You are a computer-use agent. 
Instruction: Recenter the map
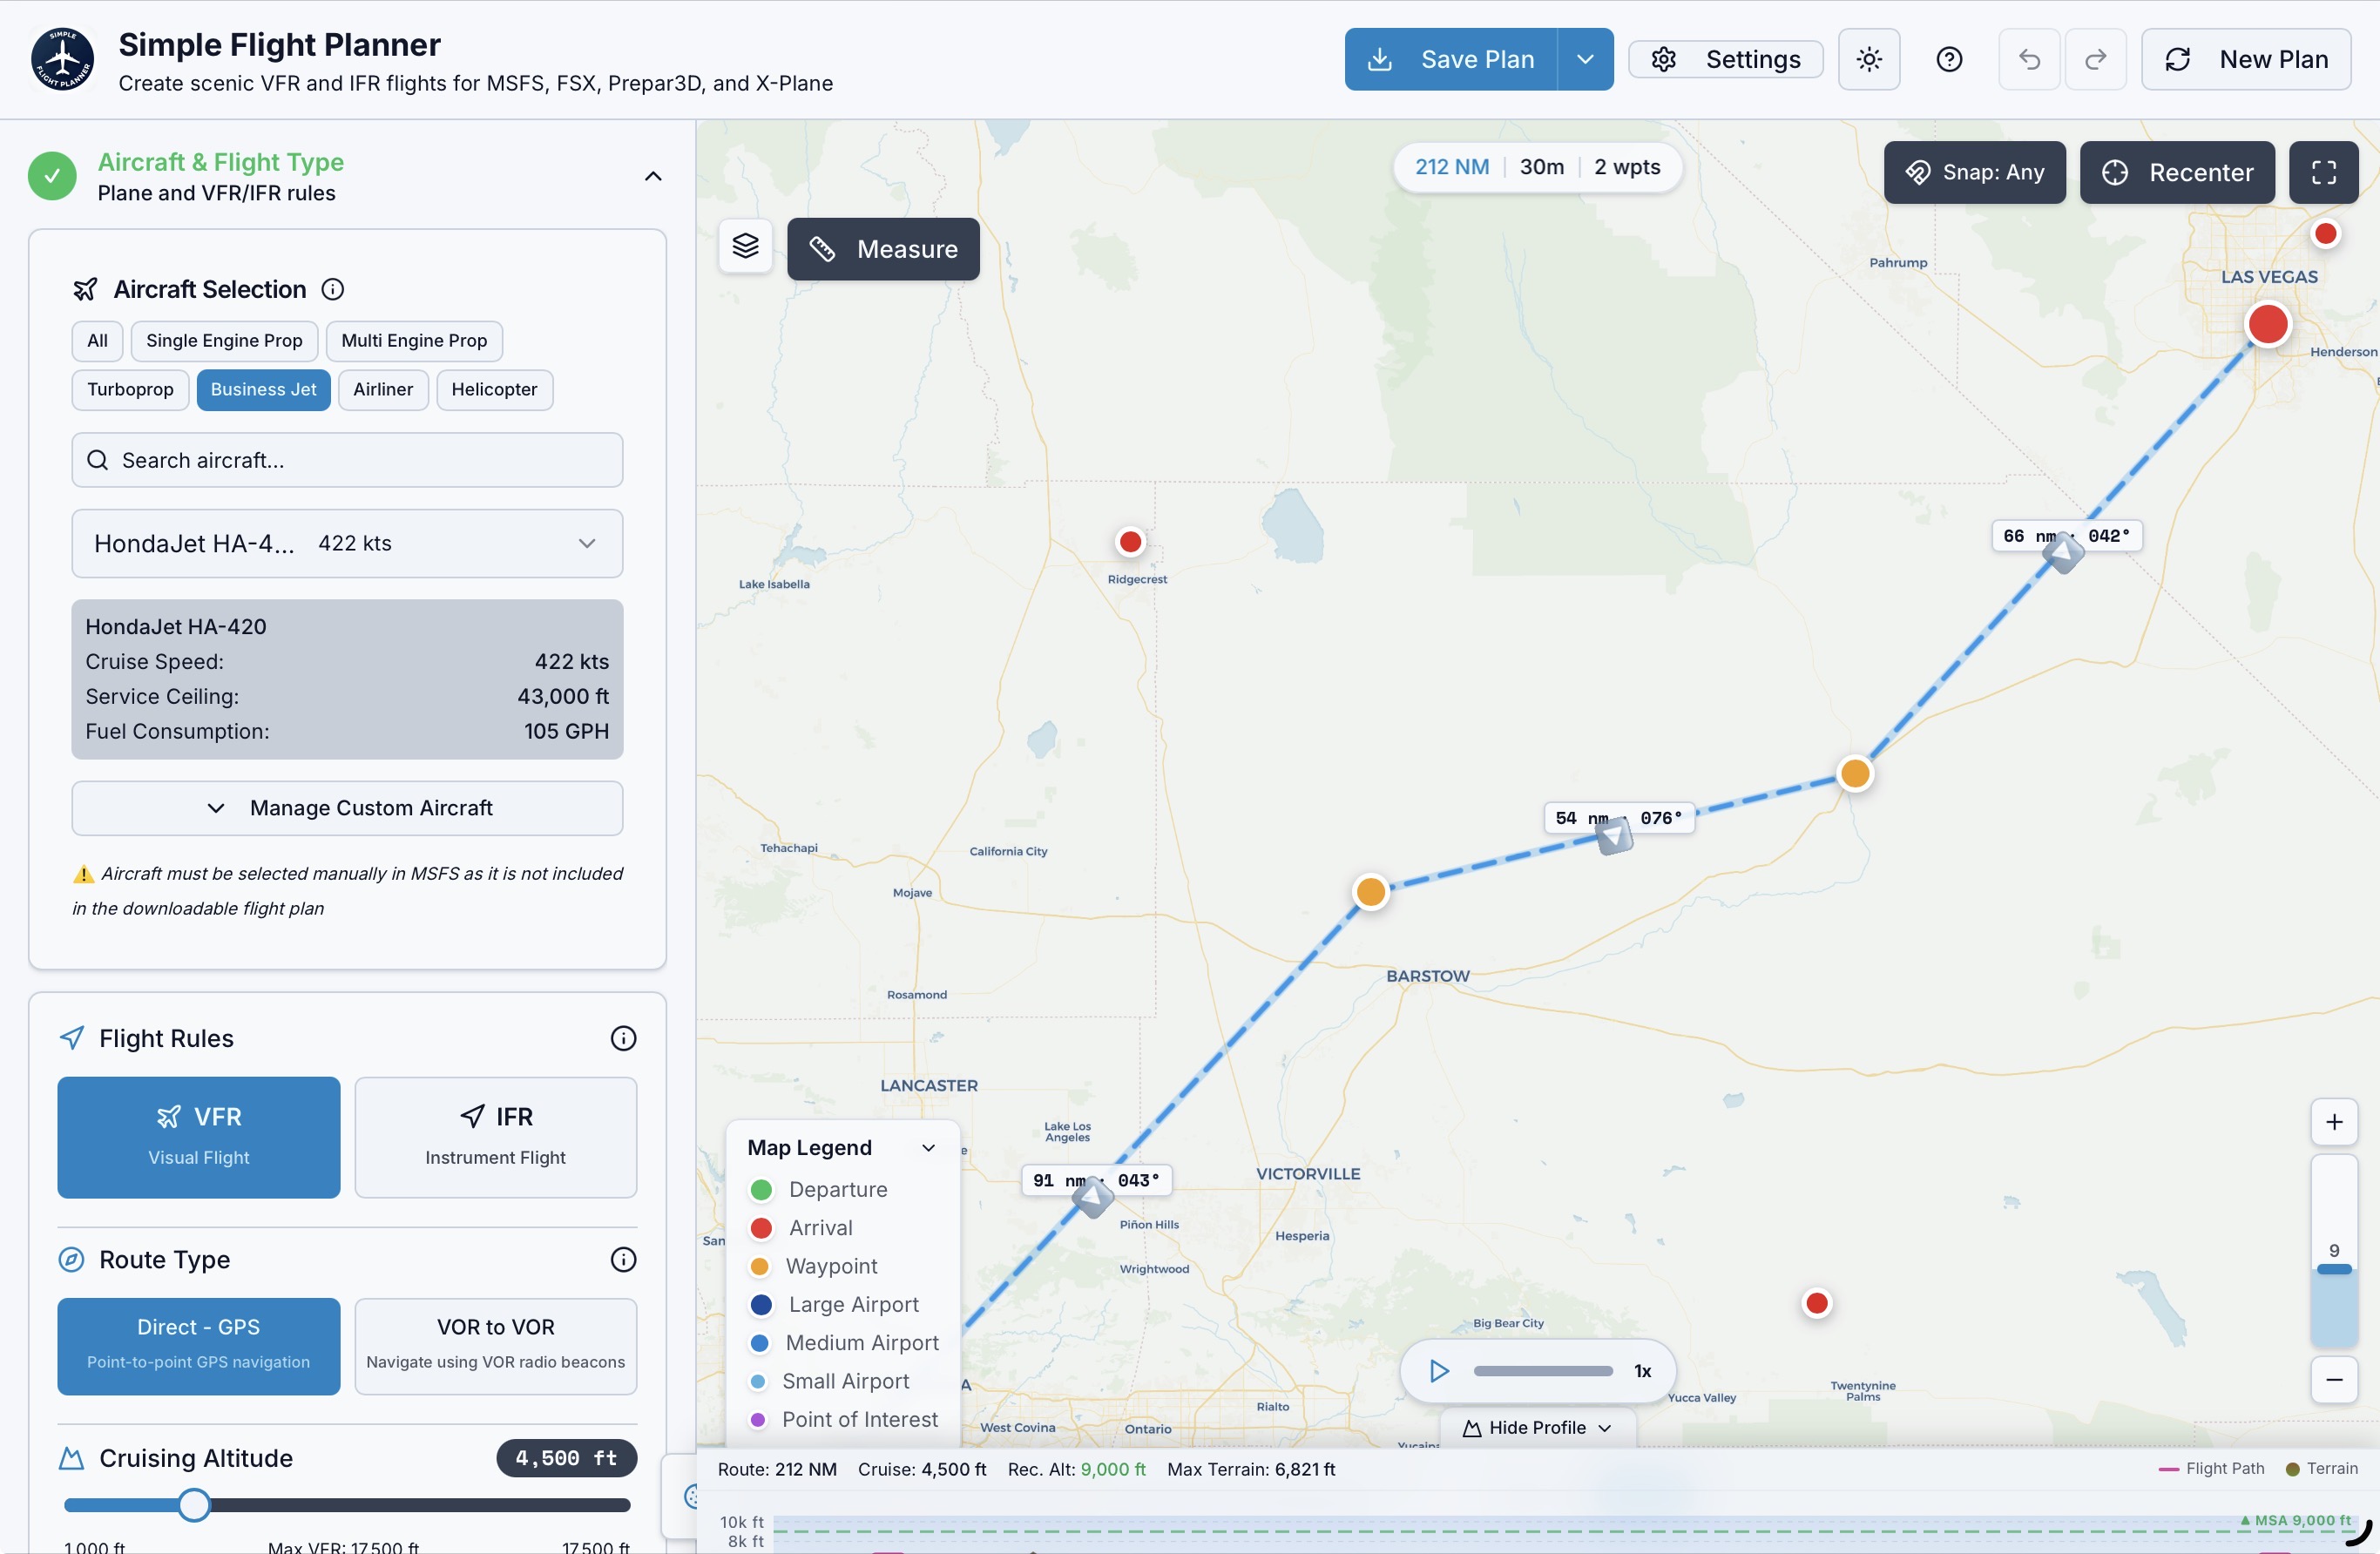(2177, 172)
